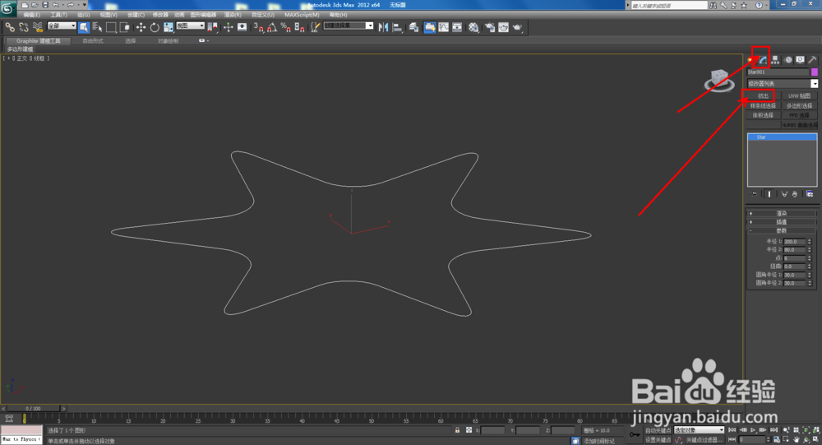Click the Play Animation button

tap(753, 429)
